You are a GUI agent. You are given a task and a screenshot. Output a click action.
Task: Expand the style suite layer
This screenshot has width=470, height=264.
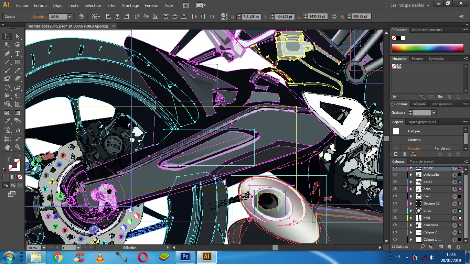tap(411, 175)
